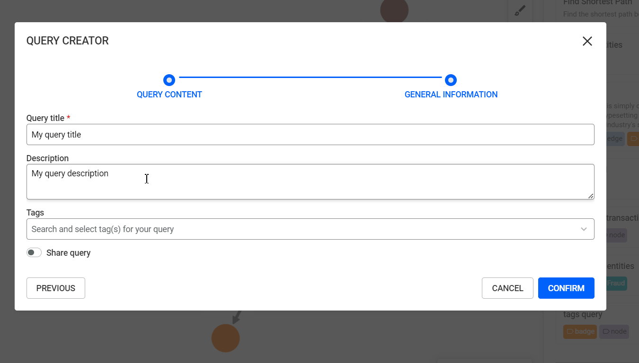This screenshot has width=639, height=363.
Task: Select the GENERAL INFORMATION step label
Action: (x=451, y=94)
